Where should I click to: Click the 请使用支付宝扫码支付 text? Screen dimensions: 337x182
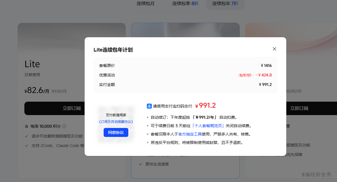coord(172,106)
